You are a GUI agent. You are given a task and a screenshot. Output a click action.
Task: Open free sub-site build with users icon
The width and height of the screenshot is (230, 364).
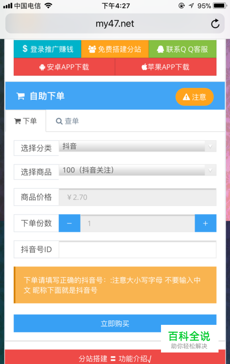115,49
